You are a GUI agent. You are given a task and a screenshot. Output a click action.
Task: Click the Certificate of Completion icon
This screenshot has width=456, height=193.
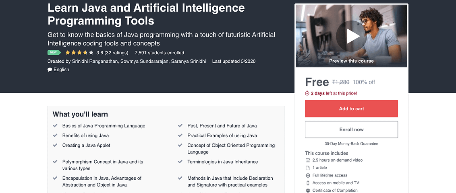[x=308, y=191]
